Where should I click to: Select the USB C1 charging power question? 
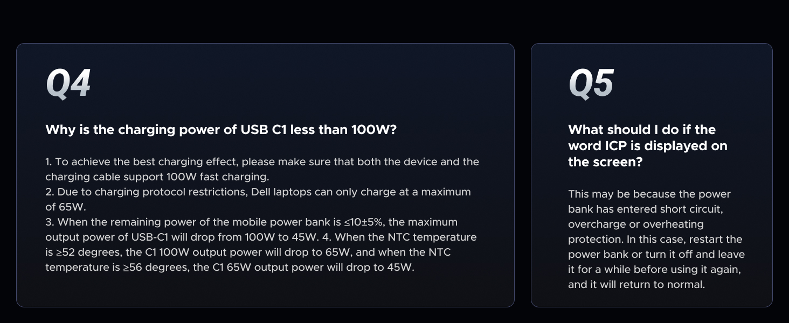(220, 130)
